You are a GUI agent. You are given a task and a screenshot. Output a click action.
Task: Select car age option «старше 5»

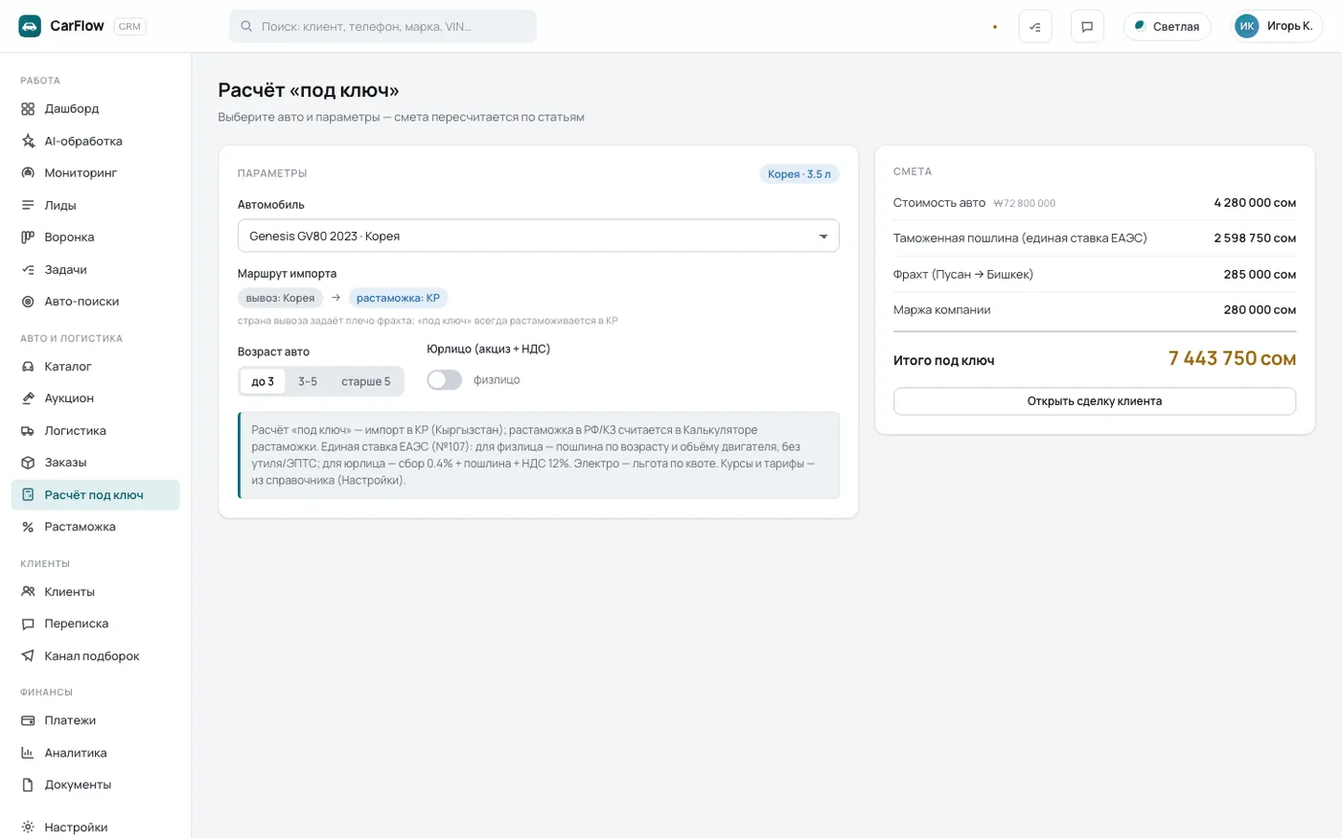(x=366, y=381)
